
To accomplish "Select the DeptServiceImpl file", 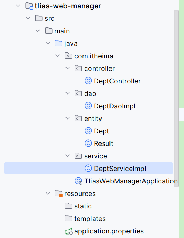I will (x=88, y=168).
